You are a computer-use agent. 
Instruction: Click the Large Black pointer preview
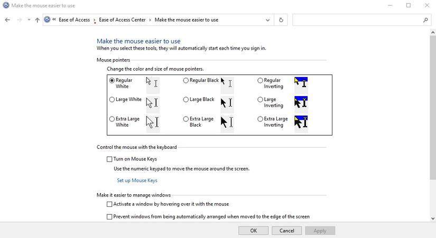[227, 102]
